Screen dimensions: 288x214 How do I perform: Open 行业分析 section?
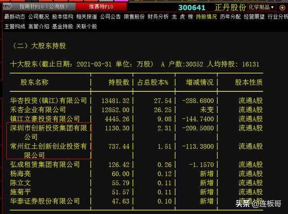click(278, 17)
